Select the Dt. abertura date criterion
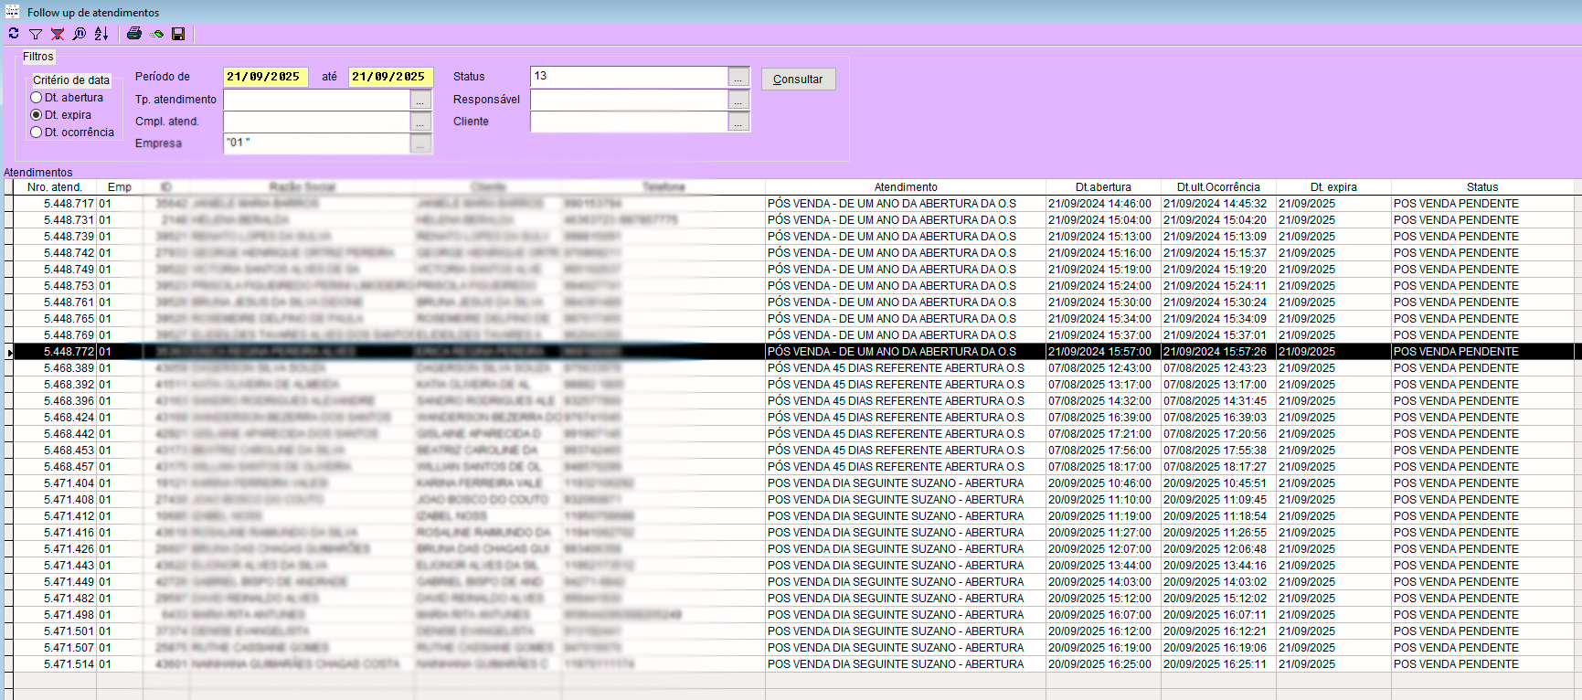This screenshot has height=700, width=1582. [x=37, y=98]
